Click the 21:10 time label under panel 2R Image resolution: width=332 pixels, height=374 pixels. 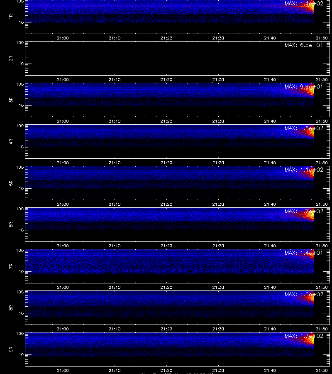pos(115,80)
